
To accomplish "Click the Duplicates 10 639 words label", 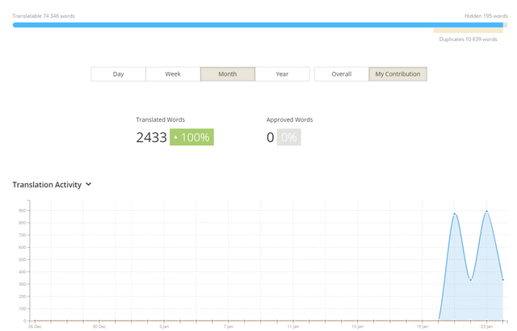I will [x=468, y=40].
